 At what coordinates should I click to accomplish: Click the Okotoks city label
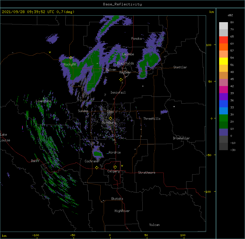(117, 199)
